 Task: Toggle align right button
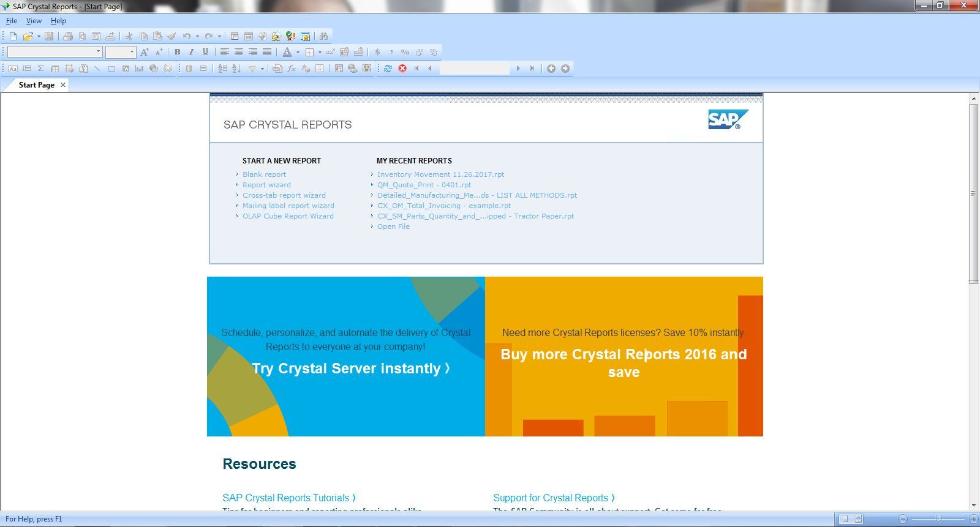(253, 52)
